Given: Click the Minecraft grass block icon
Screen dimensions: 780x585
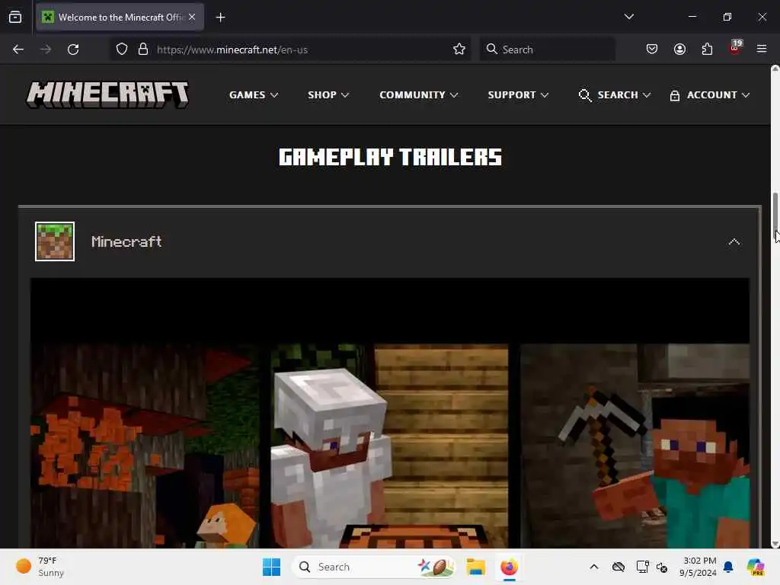Looking at the screenshot, I should click(55, 241).
